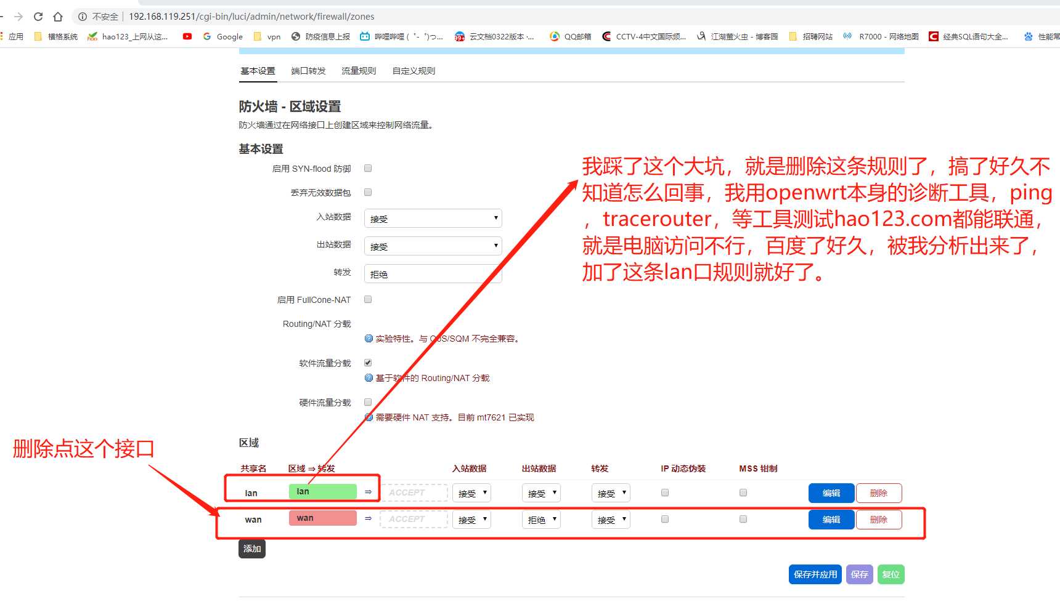Toggle MSS 钳制 for wan zone
This screenshot has width=1060, height=607.
coord(743,519)
